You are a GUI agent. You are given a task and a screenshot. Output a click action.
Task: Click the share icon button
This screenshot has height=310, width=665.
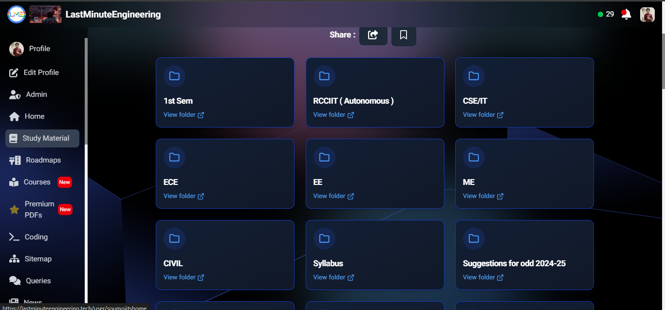(373, 35)
